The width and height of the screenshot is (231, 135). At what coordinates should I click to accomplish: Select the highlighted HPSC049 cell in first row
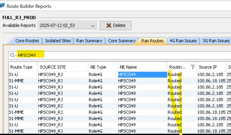(142, 75)
